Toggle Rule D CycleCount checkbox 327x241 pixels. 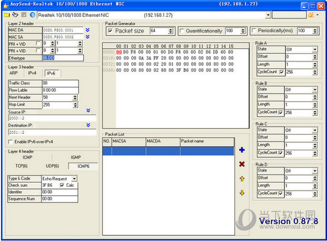[x=281, y=194]
